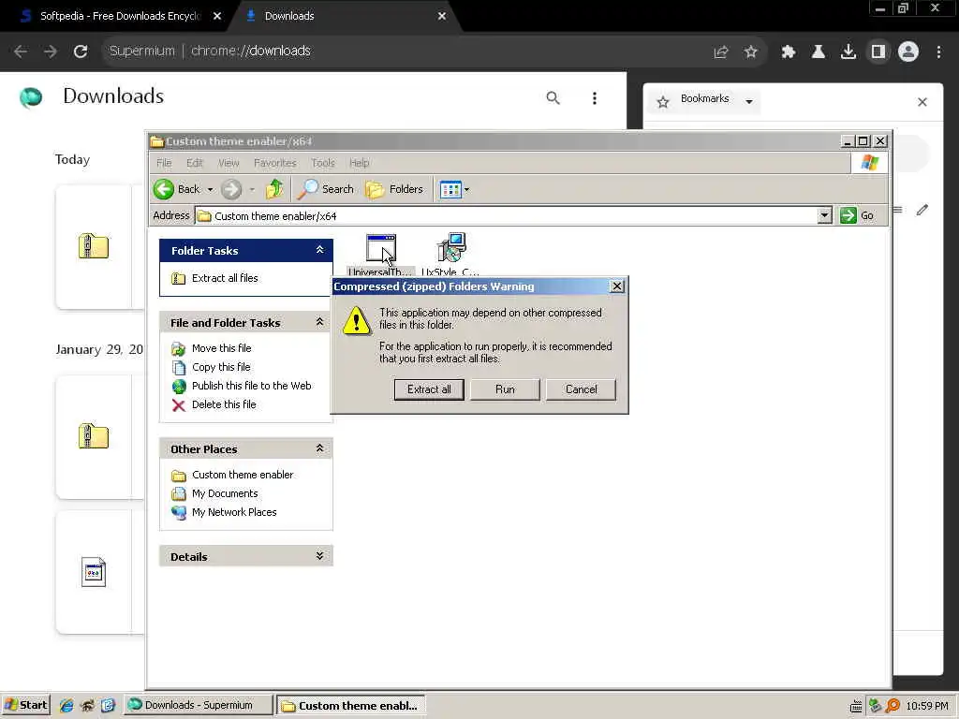Collapse the Other Places panel

coord(319,448)
